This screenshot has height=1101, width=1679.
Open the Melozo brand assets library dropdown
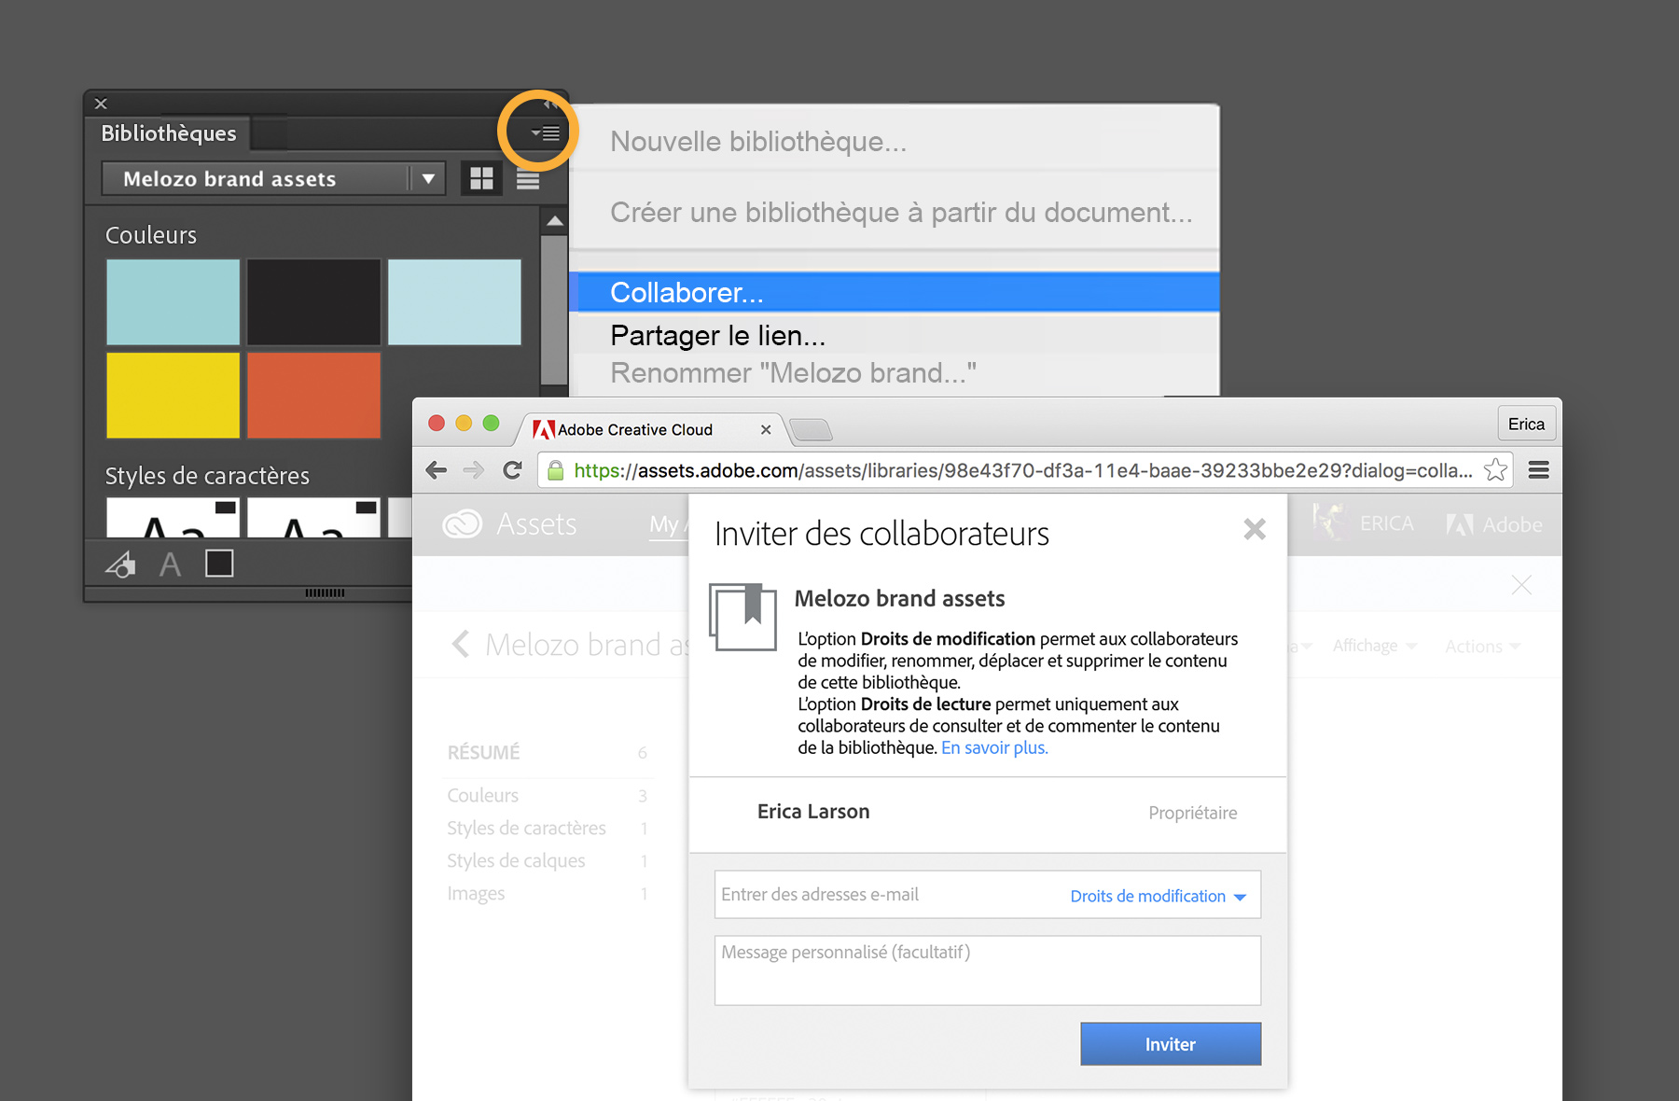point(272,178)
